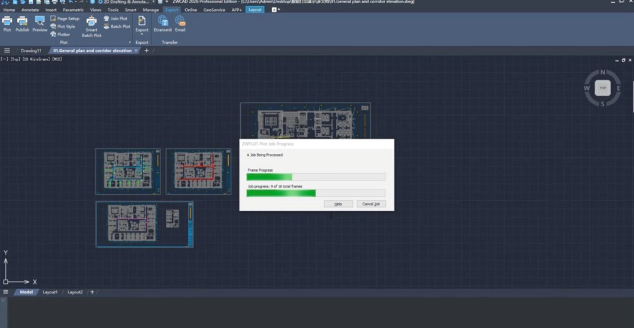634x328 pixels.
Task: Switch to the Annotate ribbon tab
Action: [x=30, y=10]
